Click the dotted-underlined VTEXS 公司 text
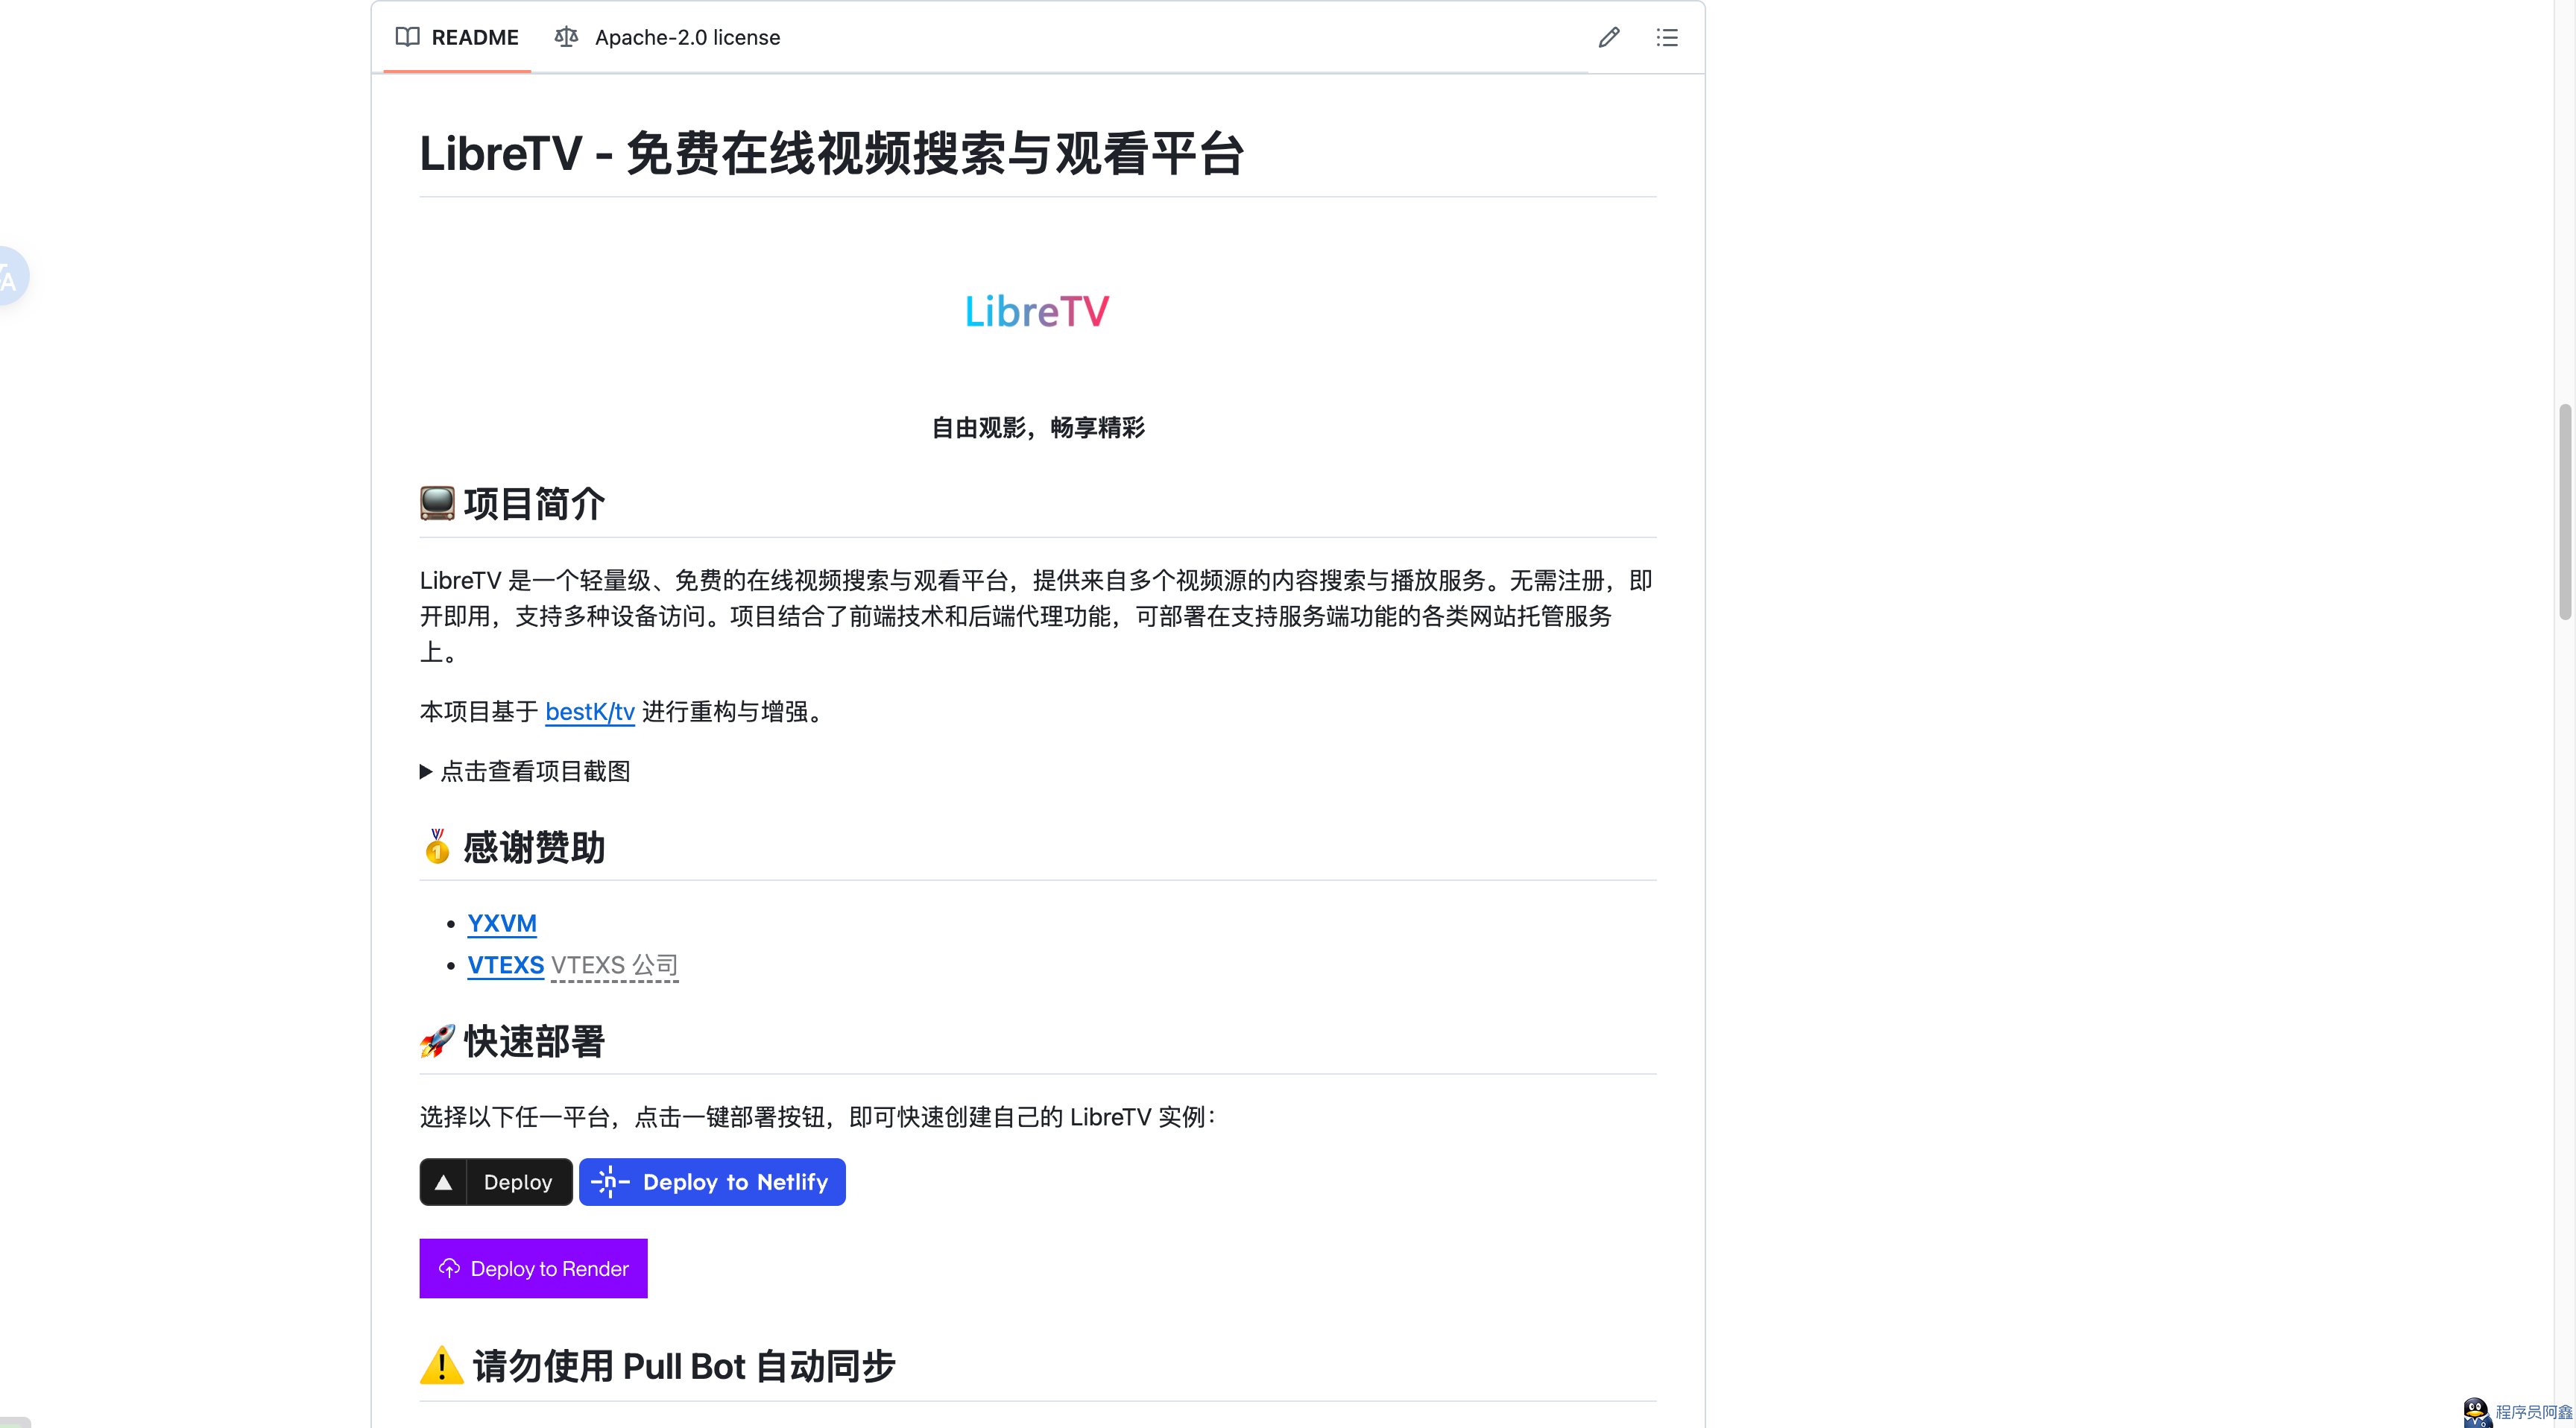This screenshot has height=1428, width=2576. 615,965
